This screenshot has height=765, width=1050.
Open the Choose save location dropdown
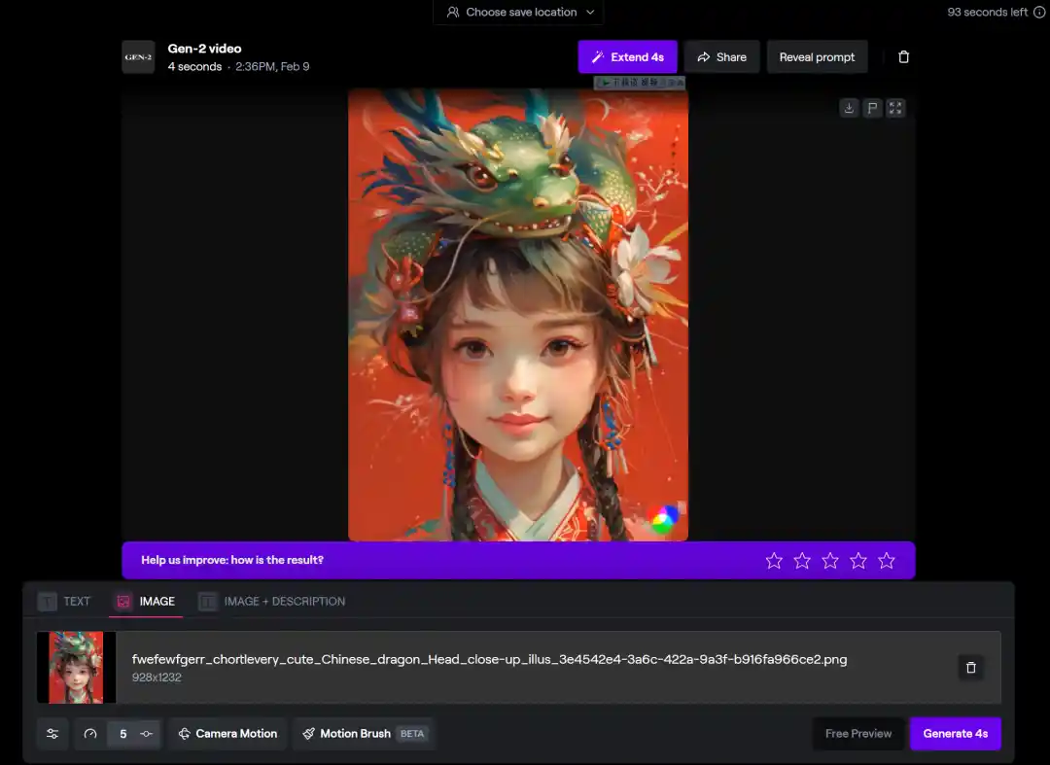click(518, 13)
